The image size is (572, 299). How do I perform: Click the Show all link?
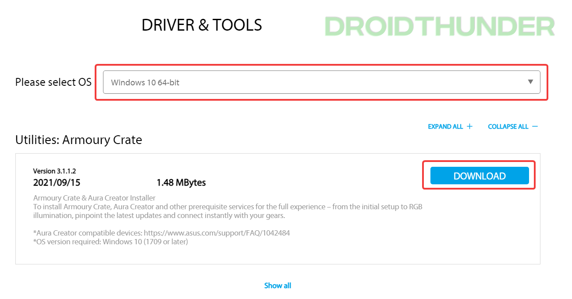[277, 285]
